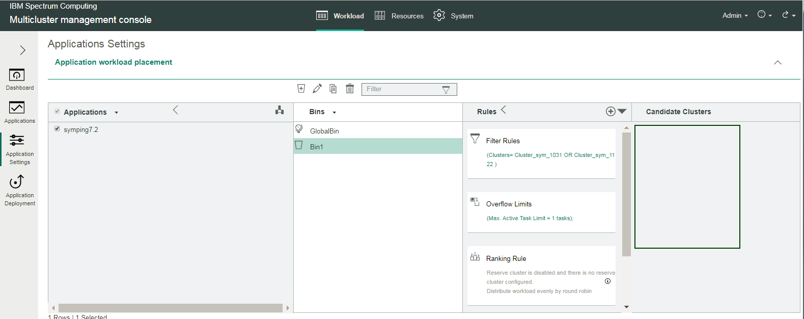This screenshot has width=804, height=319.
Task: Select the Bin1 row
Action: point(378,146)
